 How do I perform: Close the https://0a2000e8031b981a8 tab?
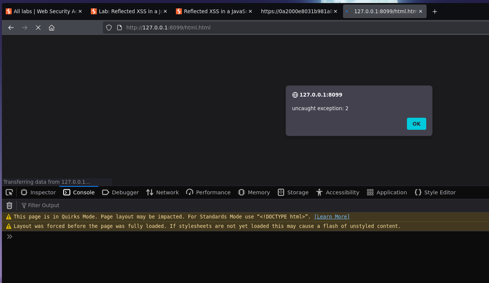[x=335, y=11]
